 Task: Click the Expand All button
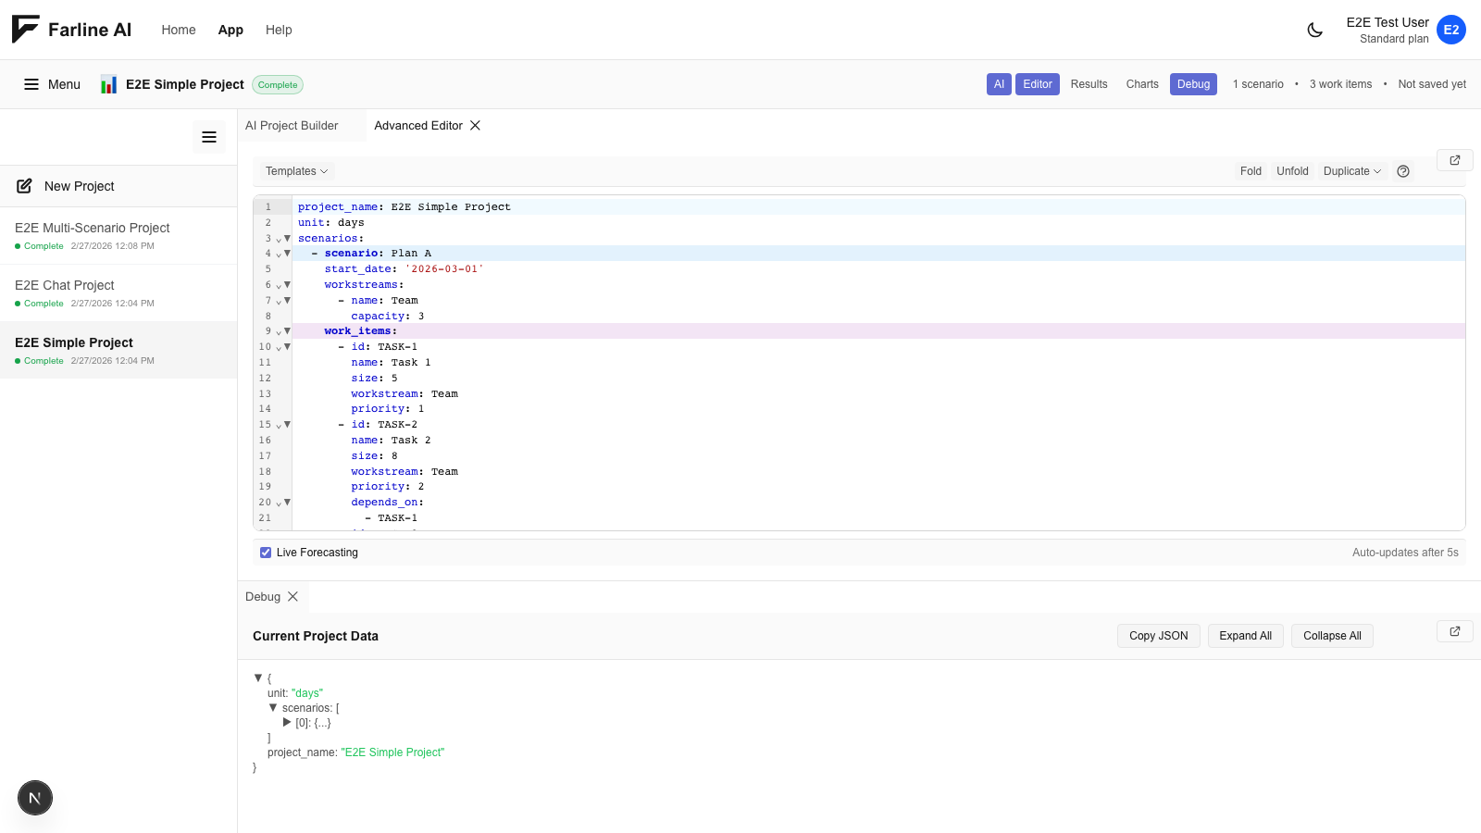1245,636
